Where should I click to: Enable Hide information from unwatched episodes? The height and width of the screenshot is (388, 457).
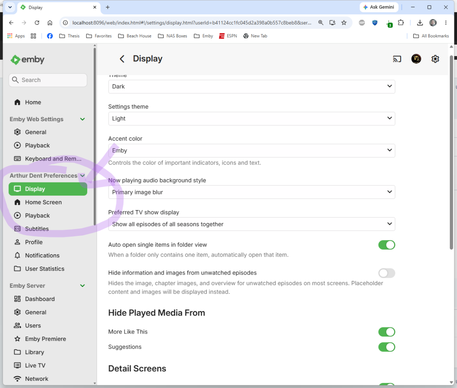coord(387,273)
